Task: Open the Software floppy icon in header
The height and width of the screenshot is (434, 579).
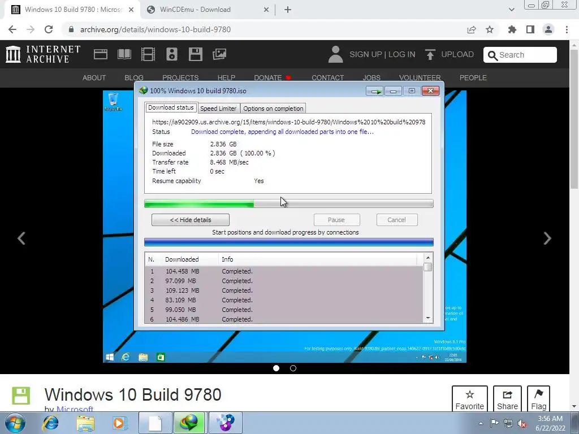Action: [x=195, y=54]
